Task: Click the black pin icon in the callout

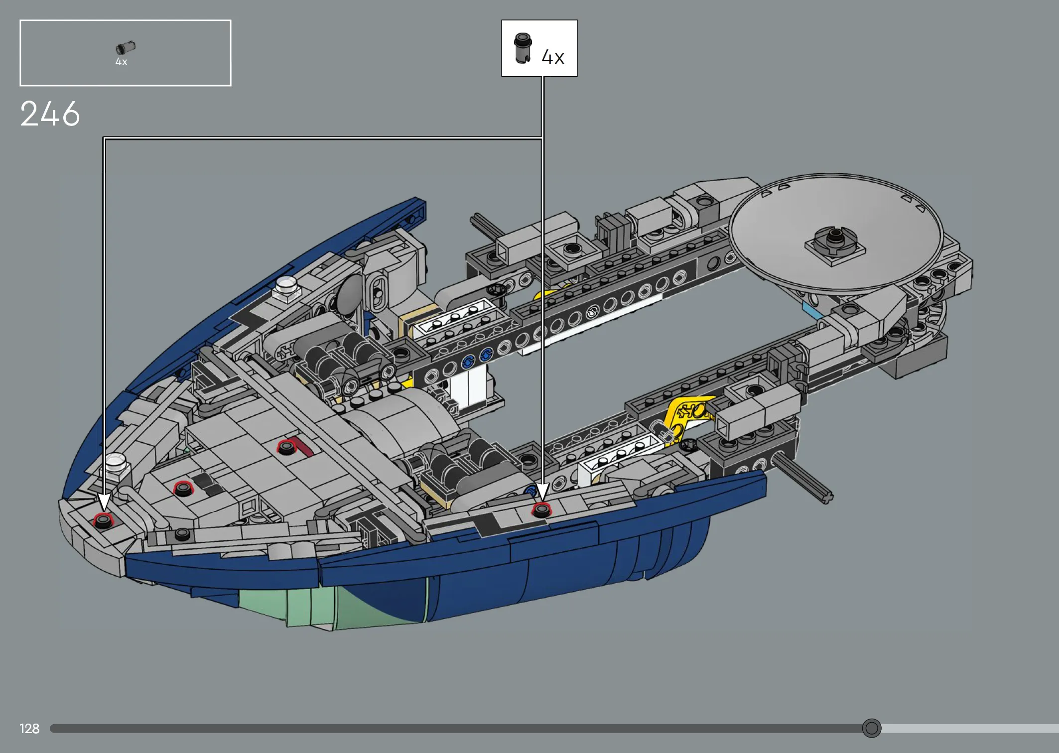Action: point(523,48)
